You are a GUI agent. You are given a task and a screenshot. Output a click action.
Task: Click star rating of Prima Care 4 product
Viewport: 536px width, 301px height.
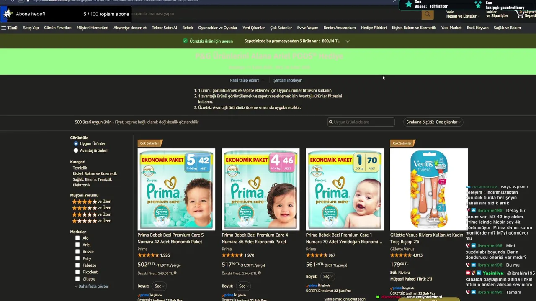[x=232, y=255]
